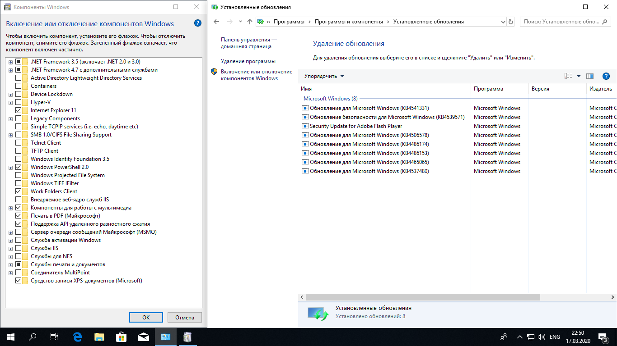Select update KB4539571 row
617x346 pixels.
(458, 117)
